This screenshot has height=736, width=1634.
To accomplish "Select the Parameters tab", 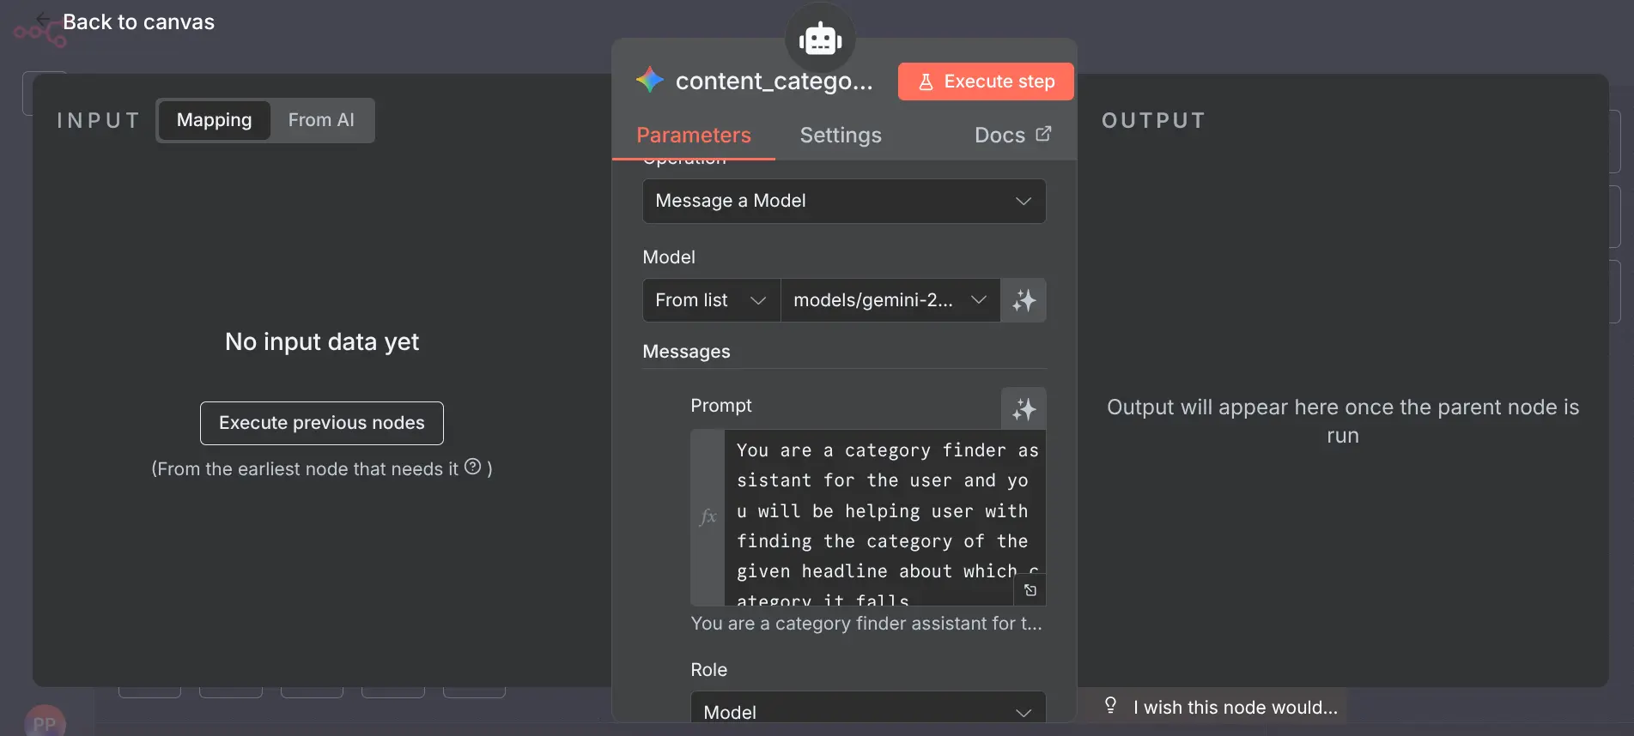I will coord(693,136).
